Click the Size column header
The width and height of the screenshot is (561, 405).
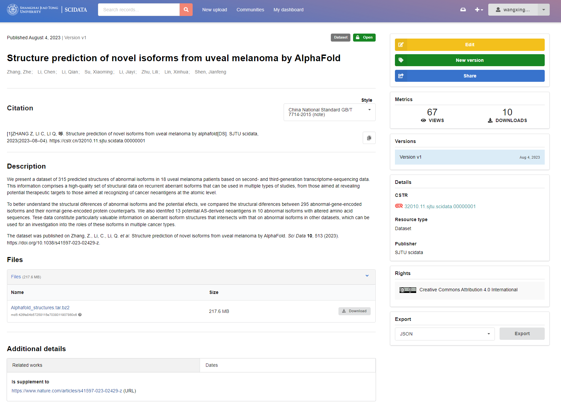tap(214, 292)
